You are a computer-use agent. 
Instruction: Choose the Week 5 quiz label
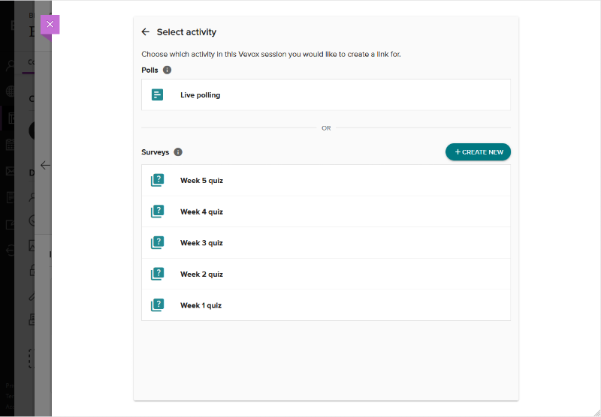pyautogui.click(x=201, y=181)
